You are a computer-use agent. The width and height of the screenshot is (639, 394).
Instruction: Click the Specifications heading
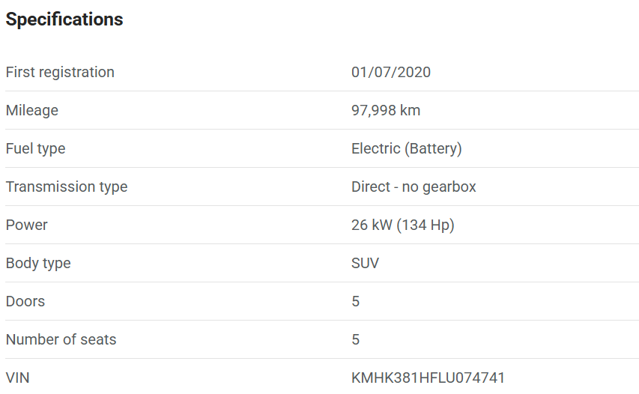(64, 19)
